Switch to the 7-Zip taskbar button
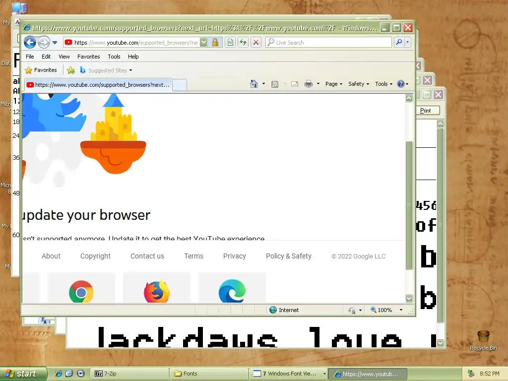The width and height of the screenshot is (508, 381). (x=129, y=374)
